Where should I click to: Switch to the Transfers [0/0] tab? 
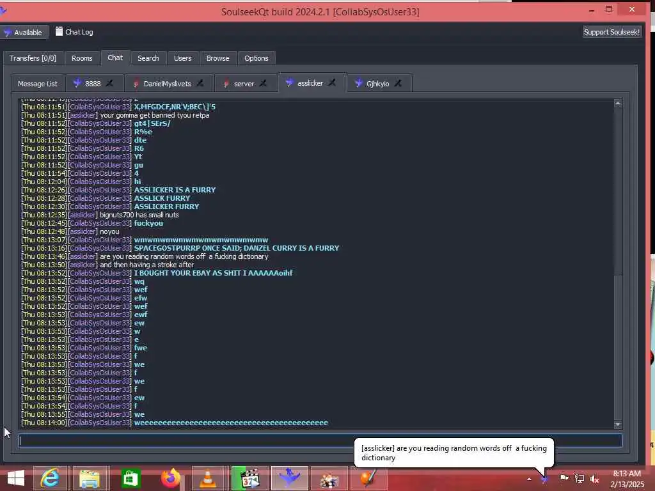point(33,58)
